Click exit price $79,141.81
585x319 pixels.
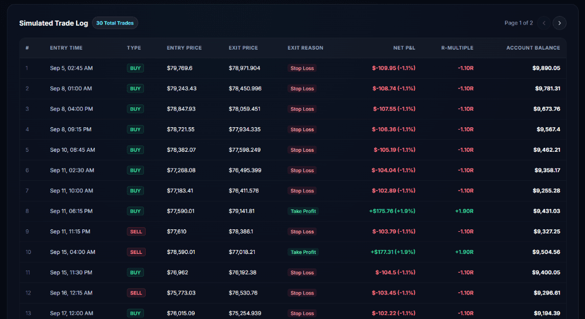click(242, 211)
